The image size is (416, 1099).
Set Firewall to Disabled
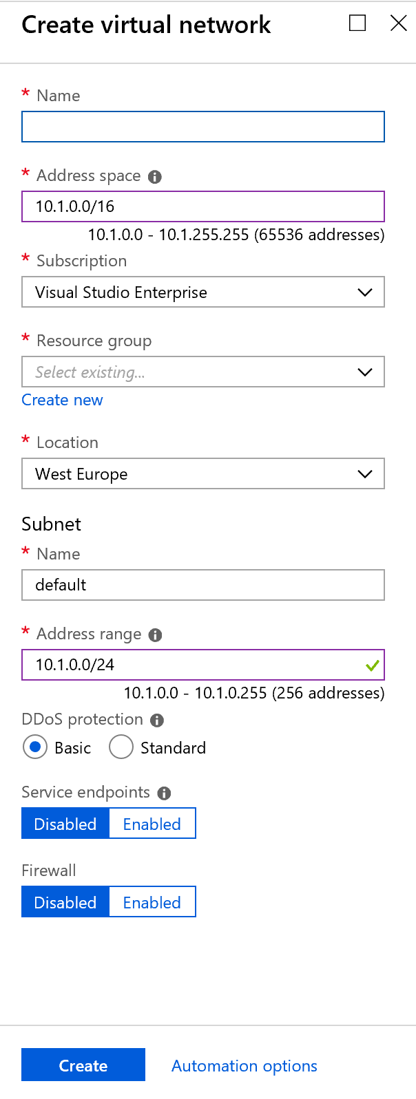pyautogui.click(x=65, y=902)
